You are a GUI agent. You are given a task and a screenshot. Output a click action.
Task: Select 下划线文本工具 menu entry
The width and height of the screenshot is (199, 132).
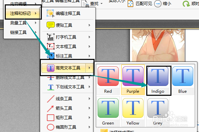(67, 87)
